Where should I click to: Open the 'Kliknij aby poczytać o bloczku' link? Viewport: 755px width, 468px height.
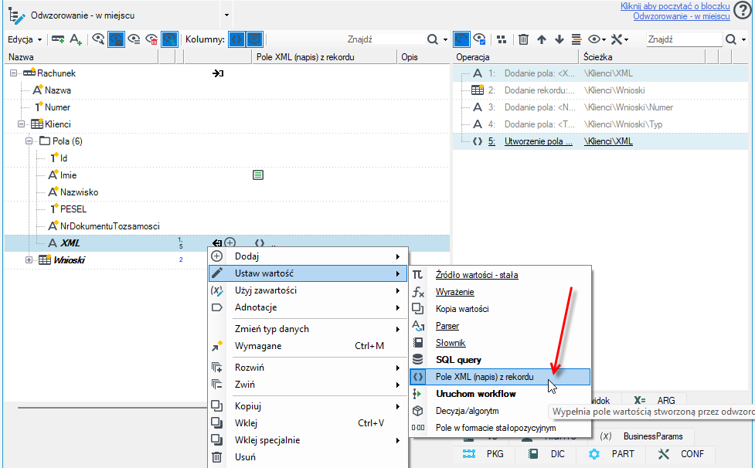tap(675, 6)
